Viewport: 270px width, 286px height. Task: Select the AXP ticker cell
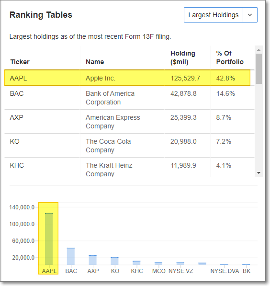point(17,117)
